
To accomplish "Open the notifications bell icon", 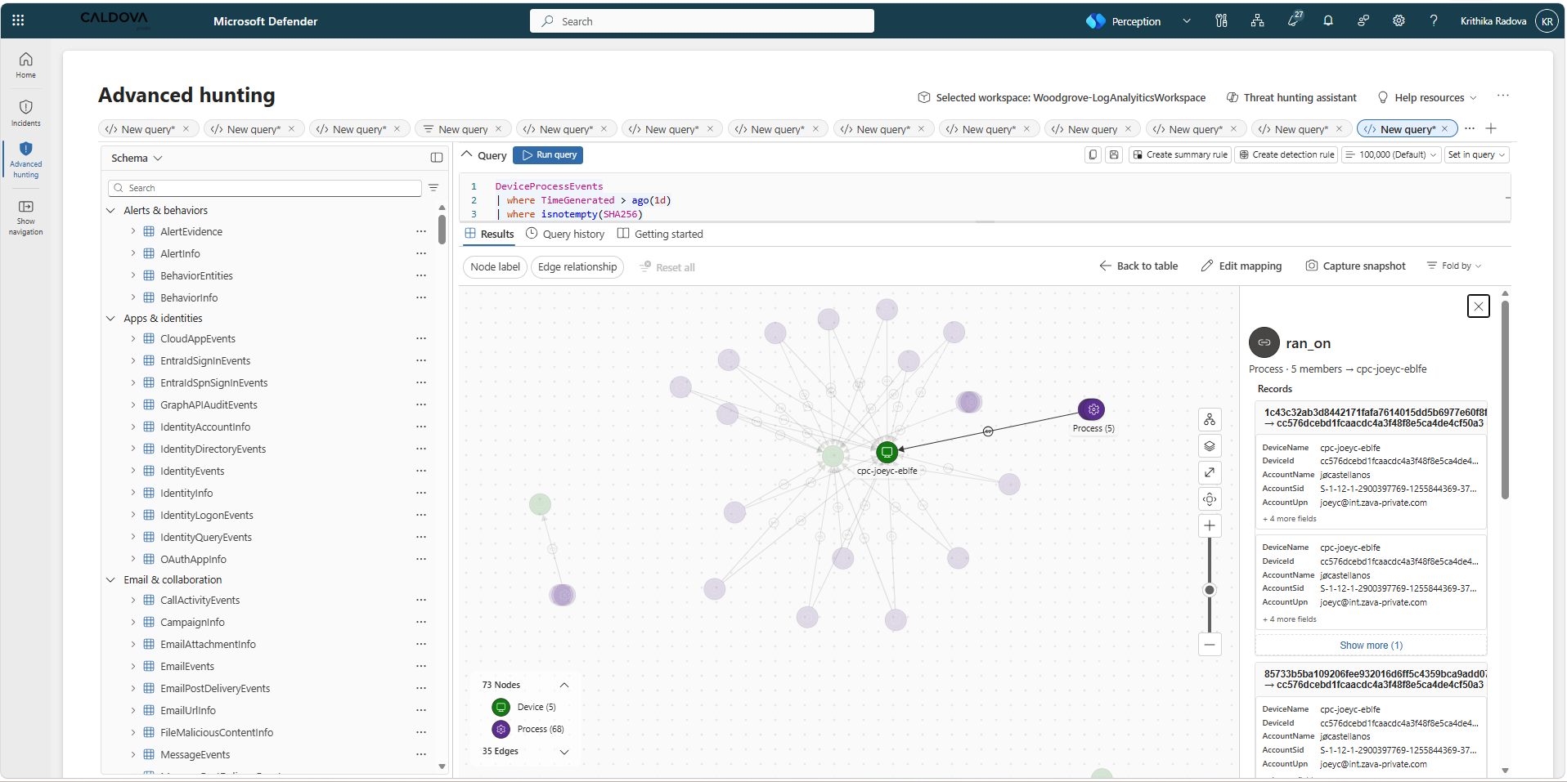I will point(1328,21).
